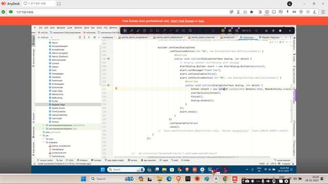Switch to the product.xml editor tab
This screenshot has height=184, width=328.
pyautogui.click(x=229, y=37)
